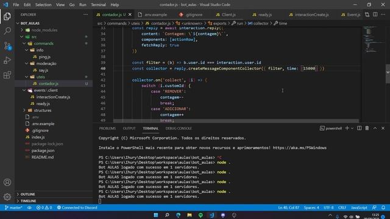Open the Search view in activity bar
Image resolution: width=390 pixels, height=219 pixels.
click(7, 31)
